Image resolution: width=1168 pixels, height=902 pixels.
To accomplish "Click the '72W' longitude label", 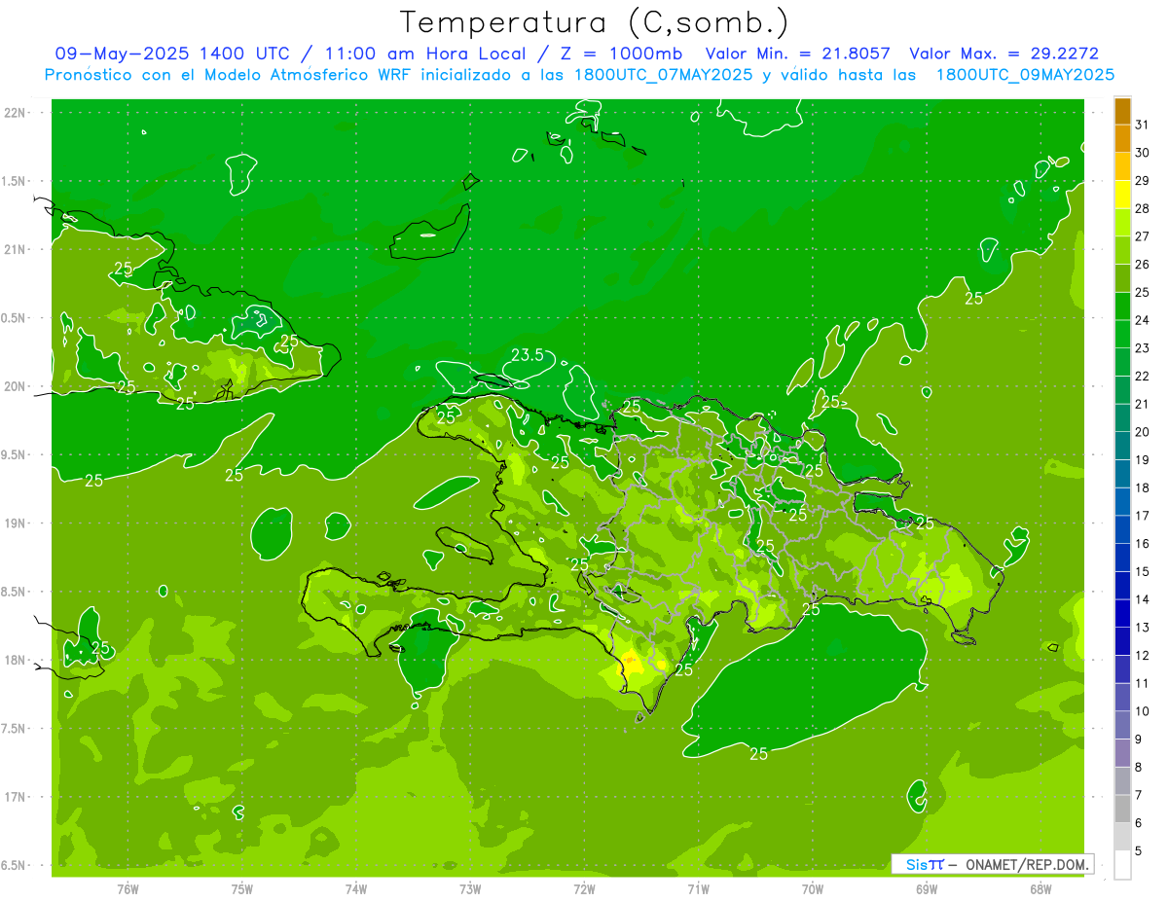I will tap(584, 889).
